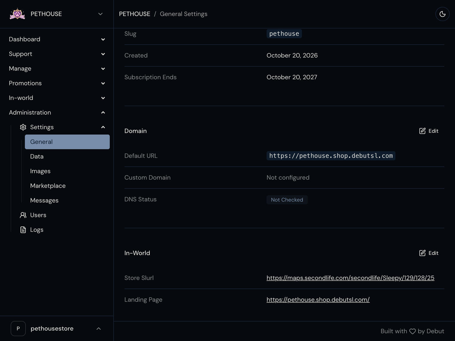Click the Users people icon
The width and height of the screenshot is (455, 341).
coord(23,215)
